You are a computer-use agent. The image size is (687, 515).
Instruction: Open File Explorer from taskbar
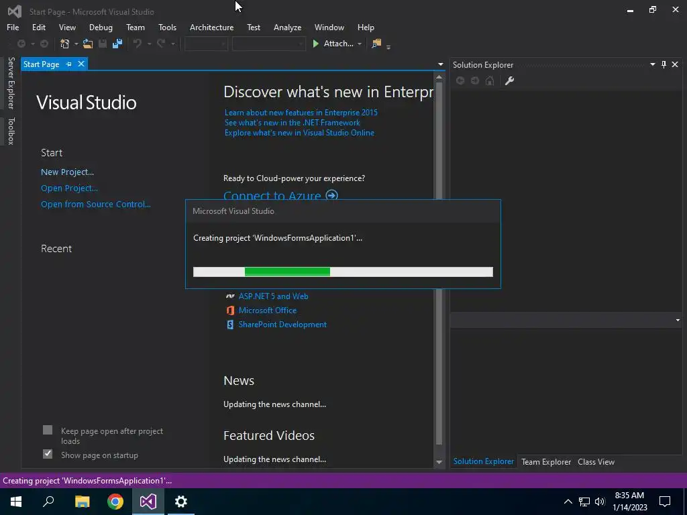pos(82,502)
